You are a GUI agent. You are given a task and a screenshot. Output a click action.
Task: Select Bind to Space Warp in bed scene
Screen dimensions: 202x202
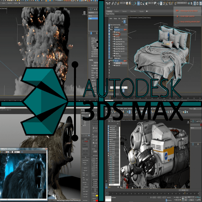(118, 4)
